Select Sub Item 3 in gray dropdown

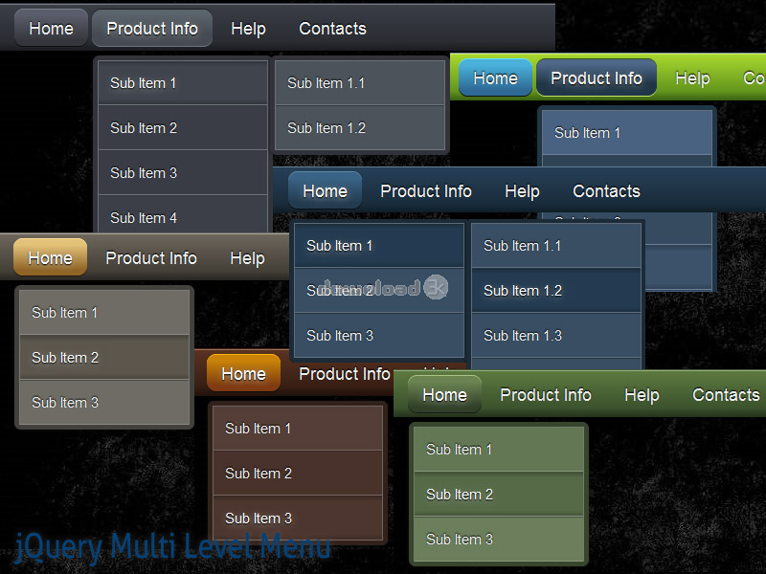point(183,173)
